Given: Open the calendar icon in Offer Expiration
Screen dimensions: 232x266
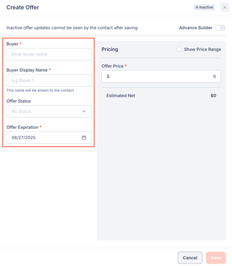Looking at the screenshot, I should point(84,137).
